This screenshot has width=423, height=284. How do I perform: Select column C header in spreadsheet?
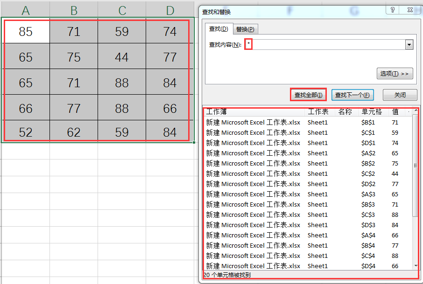click(122, 10)
